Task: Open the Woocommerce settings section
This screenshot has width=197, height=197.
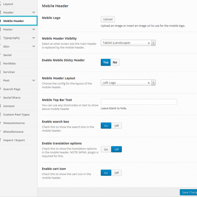Action: (14, 123)
